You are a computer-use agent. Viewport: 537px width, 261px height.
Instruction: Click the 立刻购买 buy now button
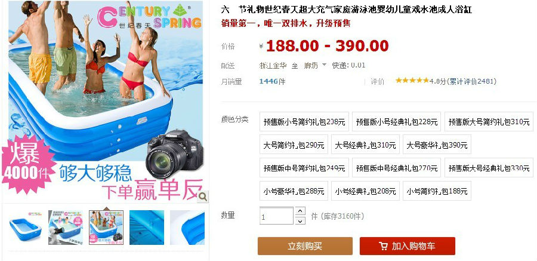click(305, 246)
